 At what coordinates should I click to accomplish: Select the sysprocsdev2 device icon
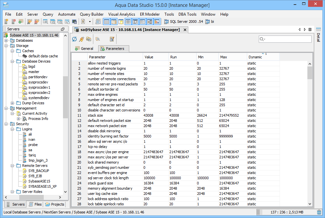tap(25, 93)
